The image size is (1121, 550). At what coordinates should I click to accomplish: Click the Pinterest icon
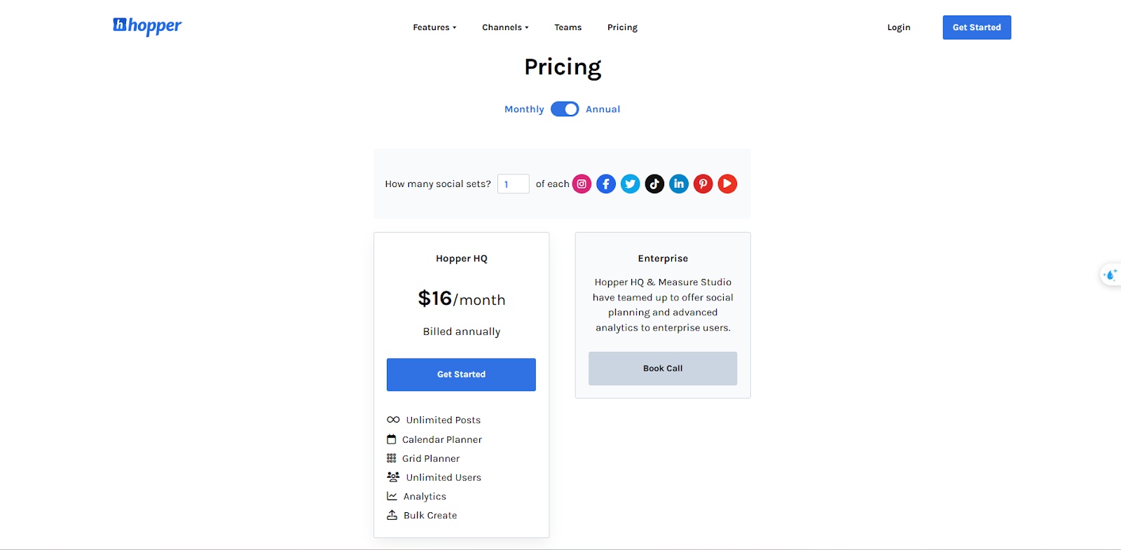(x=703, y=184)
